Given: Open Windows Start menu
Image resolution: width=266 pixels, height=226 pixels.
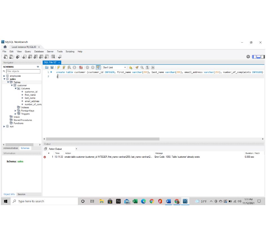Looking at the screenshot, I should click(6, 201).
